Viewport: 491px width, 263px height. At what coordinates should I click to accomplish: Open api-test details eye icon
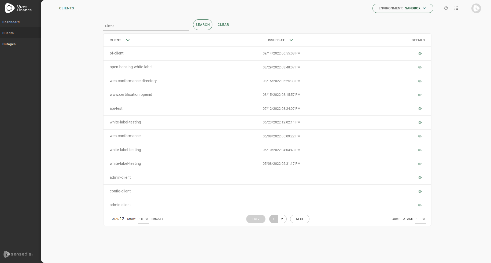[420, 109]
